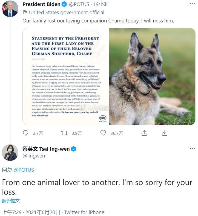Click Tsai Ing-wen's verified badge

coord(74,149)
